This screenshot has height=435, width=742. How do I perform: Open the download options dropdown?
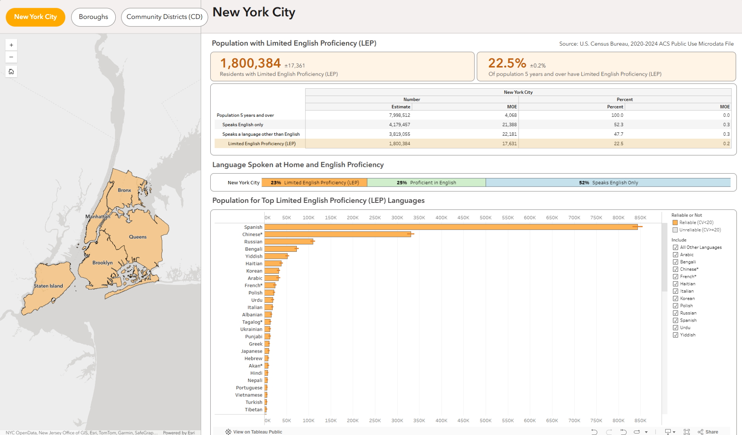pyautogui.click(x=670, y=432)
